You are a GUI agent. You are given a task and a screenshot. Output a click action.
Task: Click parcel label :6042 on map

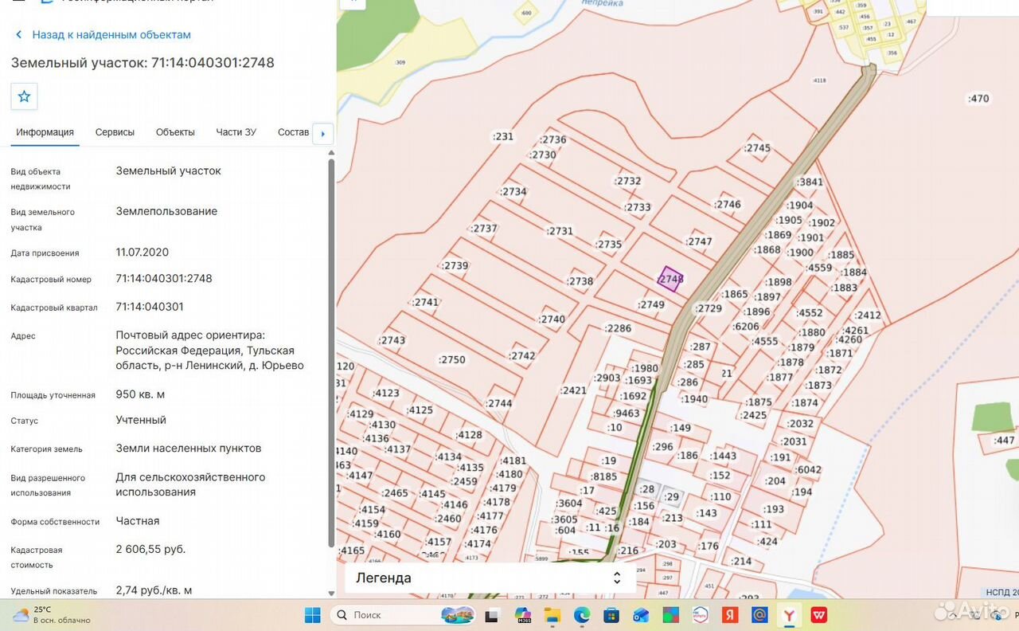[x=808, y=469]
